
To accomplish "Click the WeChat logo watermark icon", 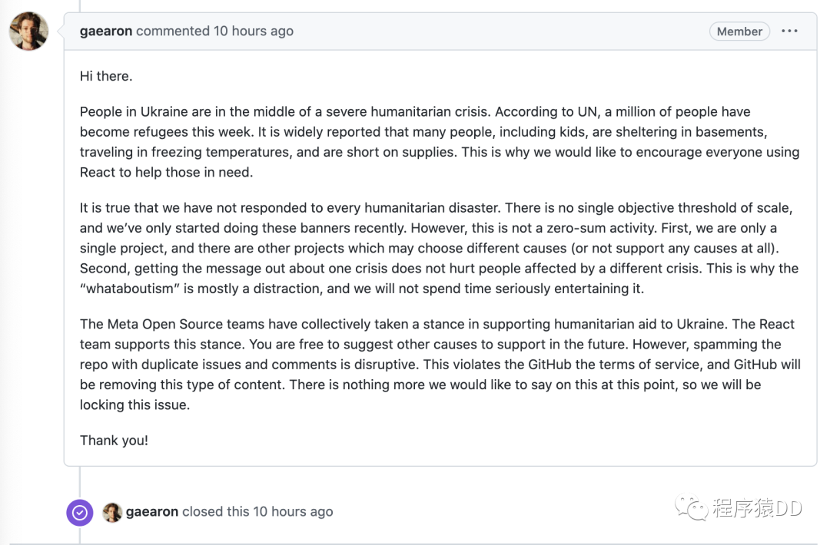I will [691, 508].
